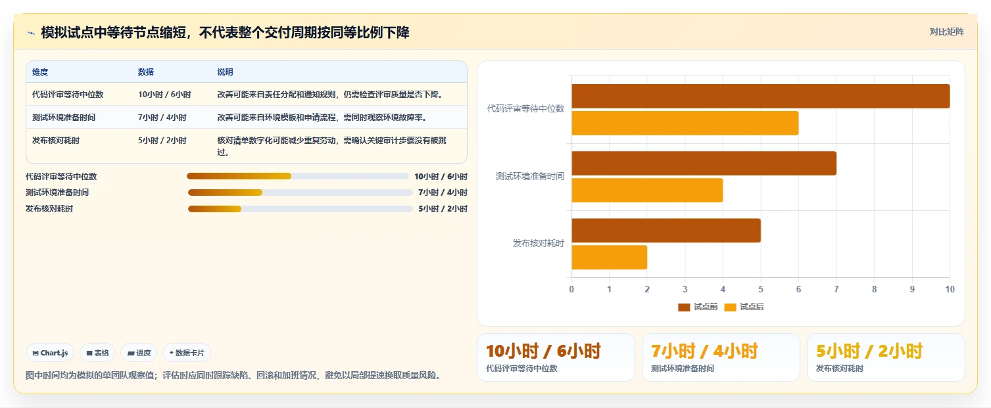This screenshot has width=991, height=408.
Task: Select the Chart.js chip
Action: [51, 353]
